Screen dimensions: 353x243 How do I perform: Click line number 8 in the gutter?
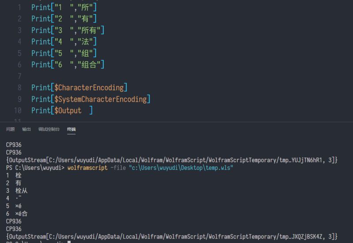pos(19,88)
